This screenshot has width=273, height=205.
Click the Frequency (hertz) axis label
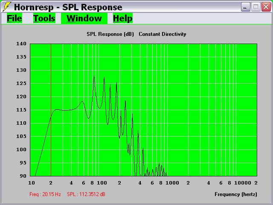pos(236,194)
